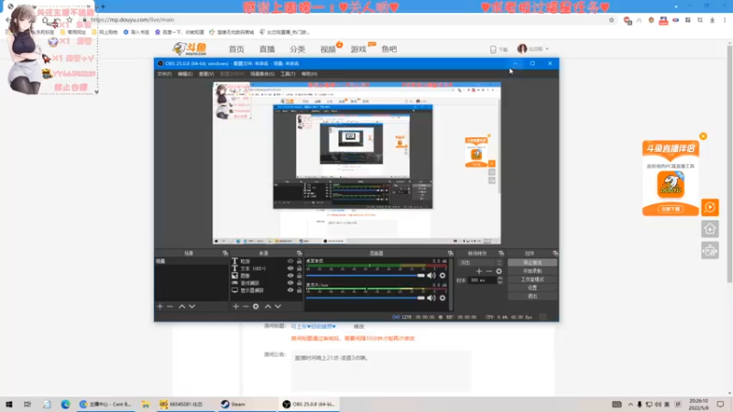The width and height of the screenshot is (733, 412).
Task: Pop out the Audio Mixer dock icon
Action: click(450, 254)
